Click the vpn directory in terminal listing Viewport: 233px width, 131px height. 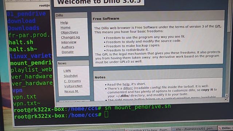point(17,90)
